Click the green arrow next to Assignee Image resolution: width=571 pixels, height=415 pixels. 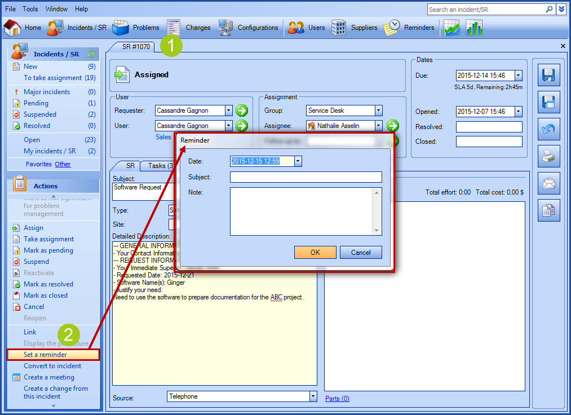coord(393,125)
